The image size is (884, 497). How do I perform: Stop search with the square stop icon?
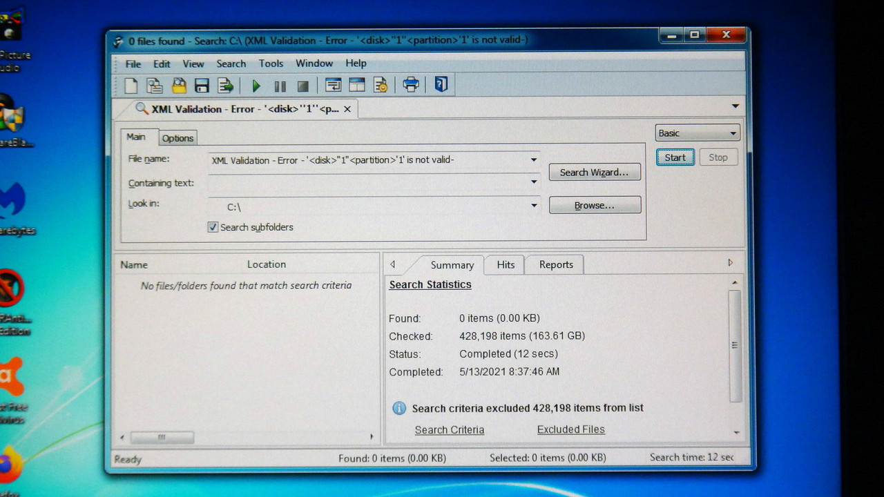(x=302, y=86)
